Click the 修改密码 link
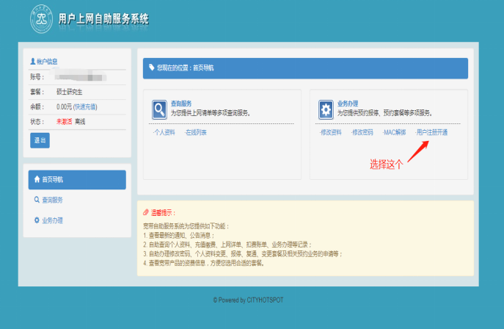The width and height of the screenshot is (504, 329). [362, 132]
